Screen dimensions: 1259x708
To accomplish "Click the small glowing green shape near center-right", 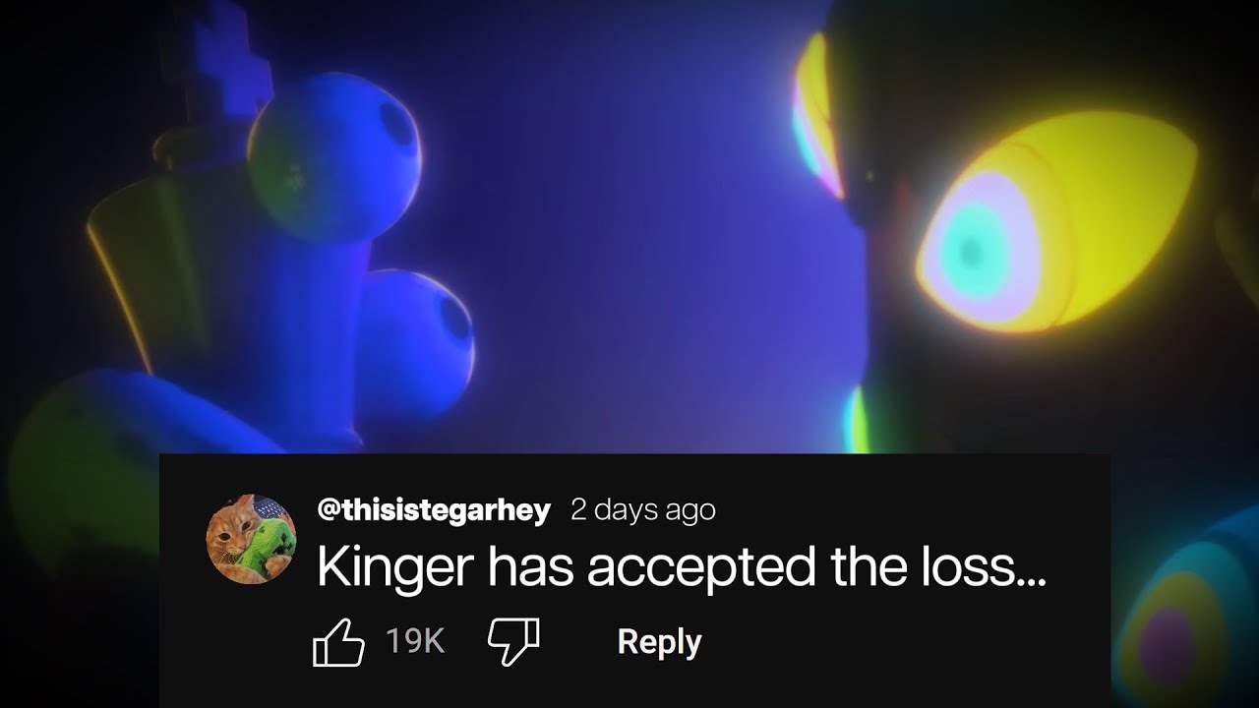I will (858, 418).
